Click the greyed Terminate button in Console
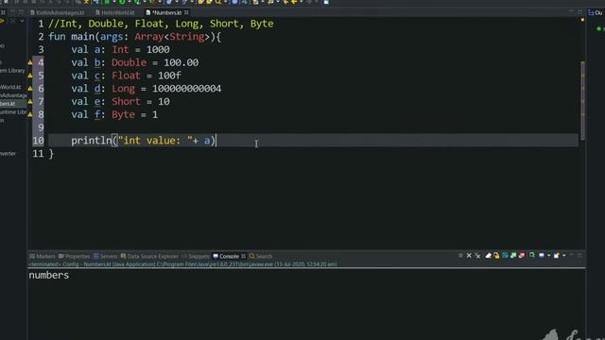This screenshot has height=340, width=605. tap(460, 255)
